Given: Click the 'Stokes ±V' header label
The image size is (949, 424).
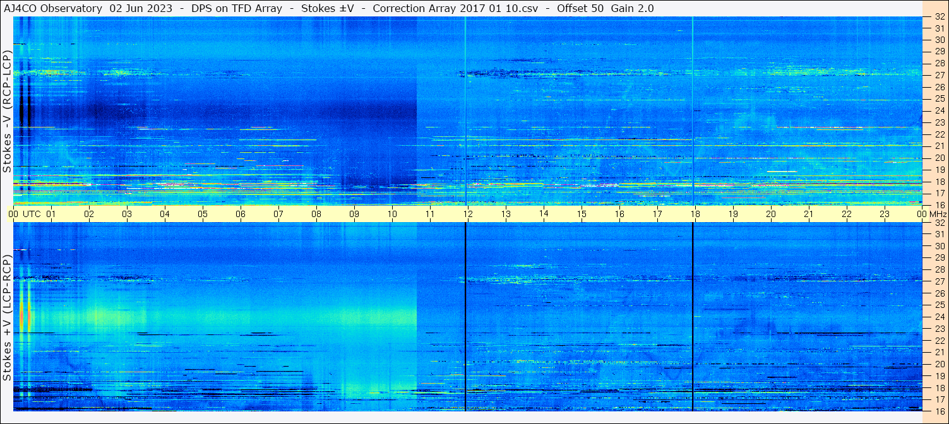Looking at the screenshot, I should pos(327,8).
